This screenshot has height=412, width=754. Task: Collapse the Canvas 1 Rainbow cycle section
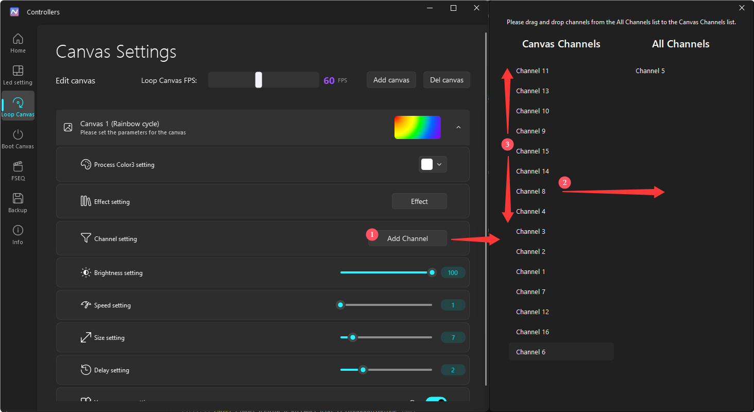(x=458, y=127)
